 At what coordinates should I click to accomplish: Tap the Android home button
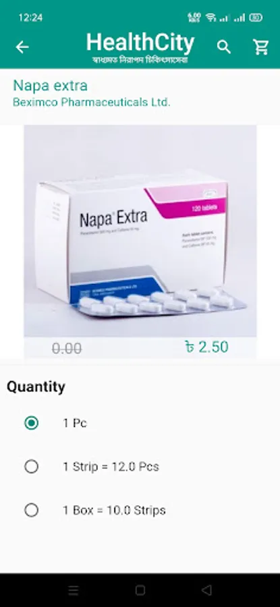[140, 590]
